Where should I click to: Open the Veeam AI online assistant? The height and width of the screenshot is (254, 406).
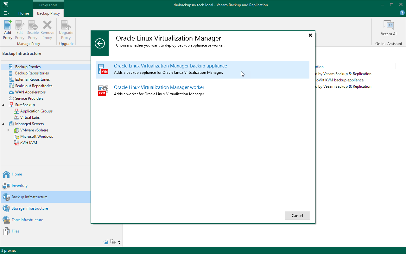click(389, 28)
